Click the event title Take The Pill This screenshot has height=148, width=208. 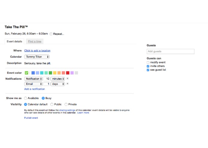(16, 27)
